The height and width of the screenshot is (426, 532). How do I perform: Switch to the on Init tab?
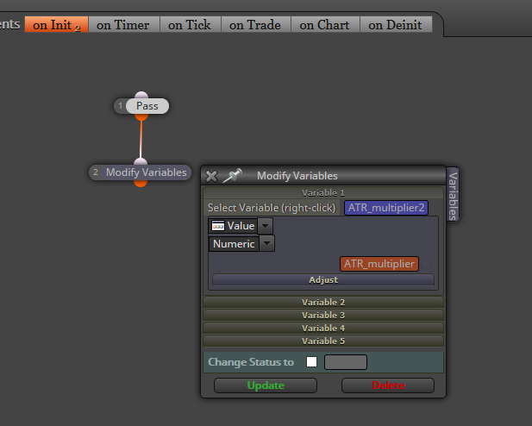coord(56,25)
